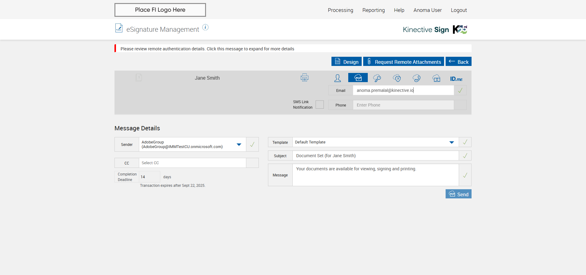Open the eSignature Management info icon
586x275 pixels.
click(x=205, y=27)
